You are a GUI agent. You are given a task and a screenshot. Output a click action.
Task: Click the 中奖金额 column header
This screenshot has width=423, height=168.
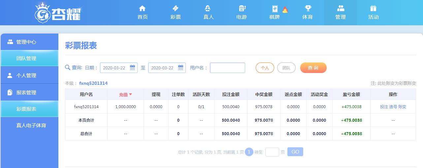[264, 94]
